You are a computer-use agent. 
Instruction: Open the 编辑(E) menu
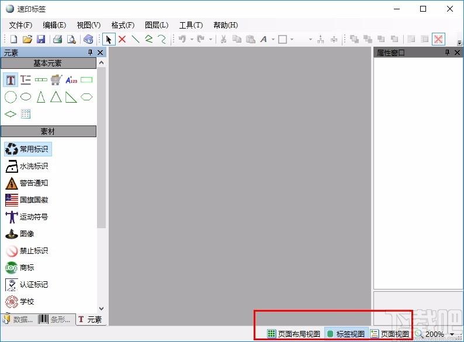tap(54, 25)
